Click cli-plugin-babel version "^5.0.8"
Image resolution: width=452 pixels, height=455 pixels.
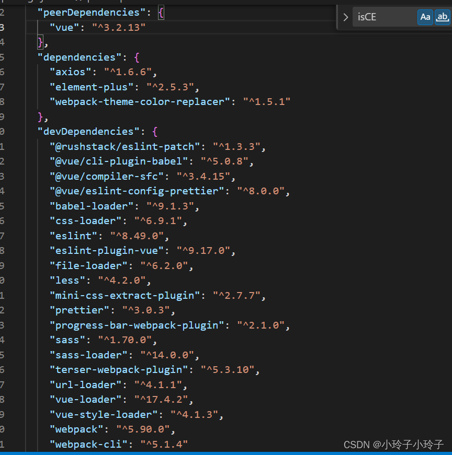click(224, 161)
